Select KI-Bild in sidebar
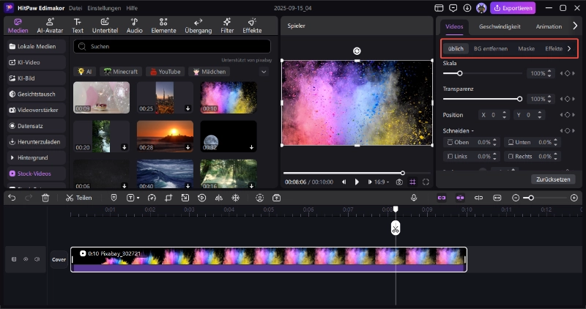The width and height of the screenshot is (586, 309). [x=36, y=78]
